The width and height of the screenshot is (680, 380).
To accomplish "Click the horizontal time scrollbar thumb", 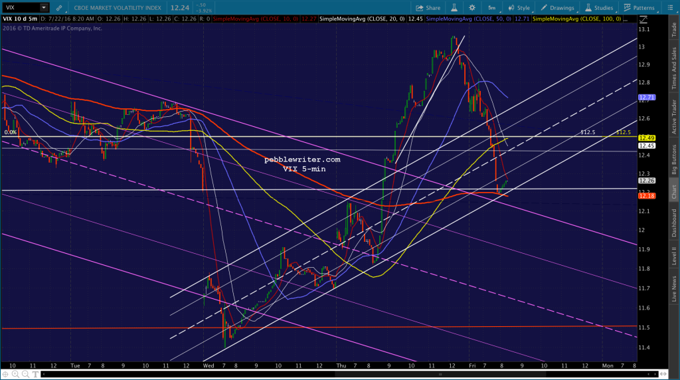I will point(441,374).
